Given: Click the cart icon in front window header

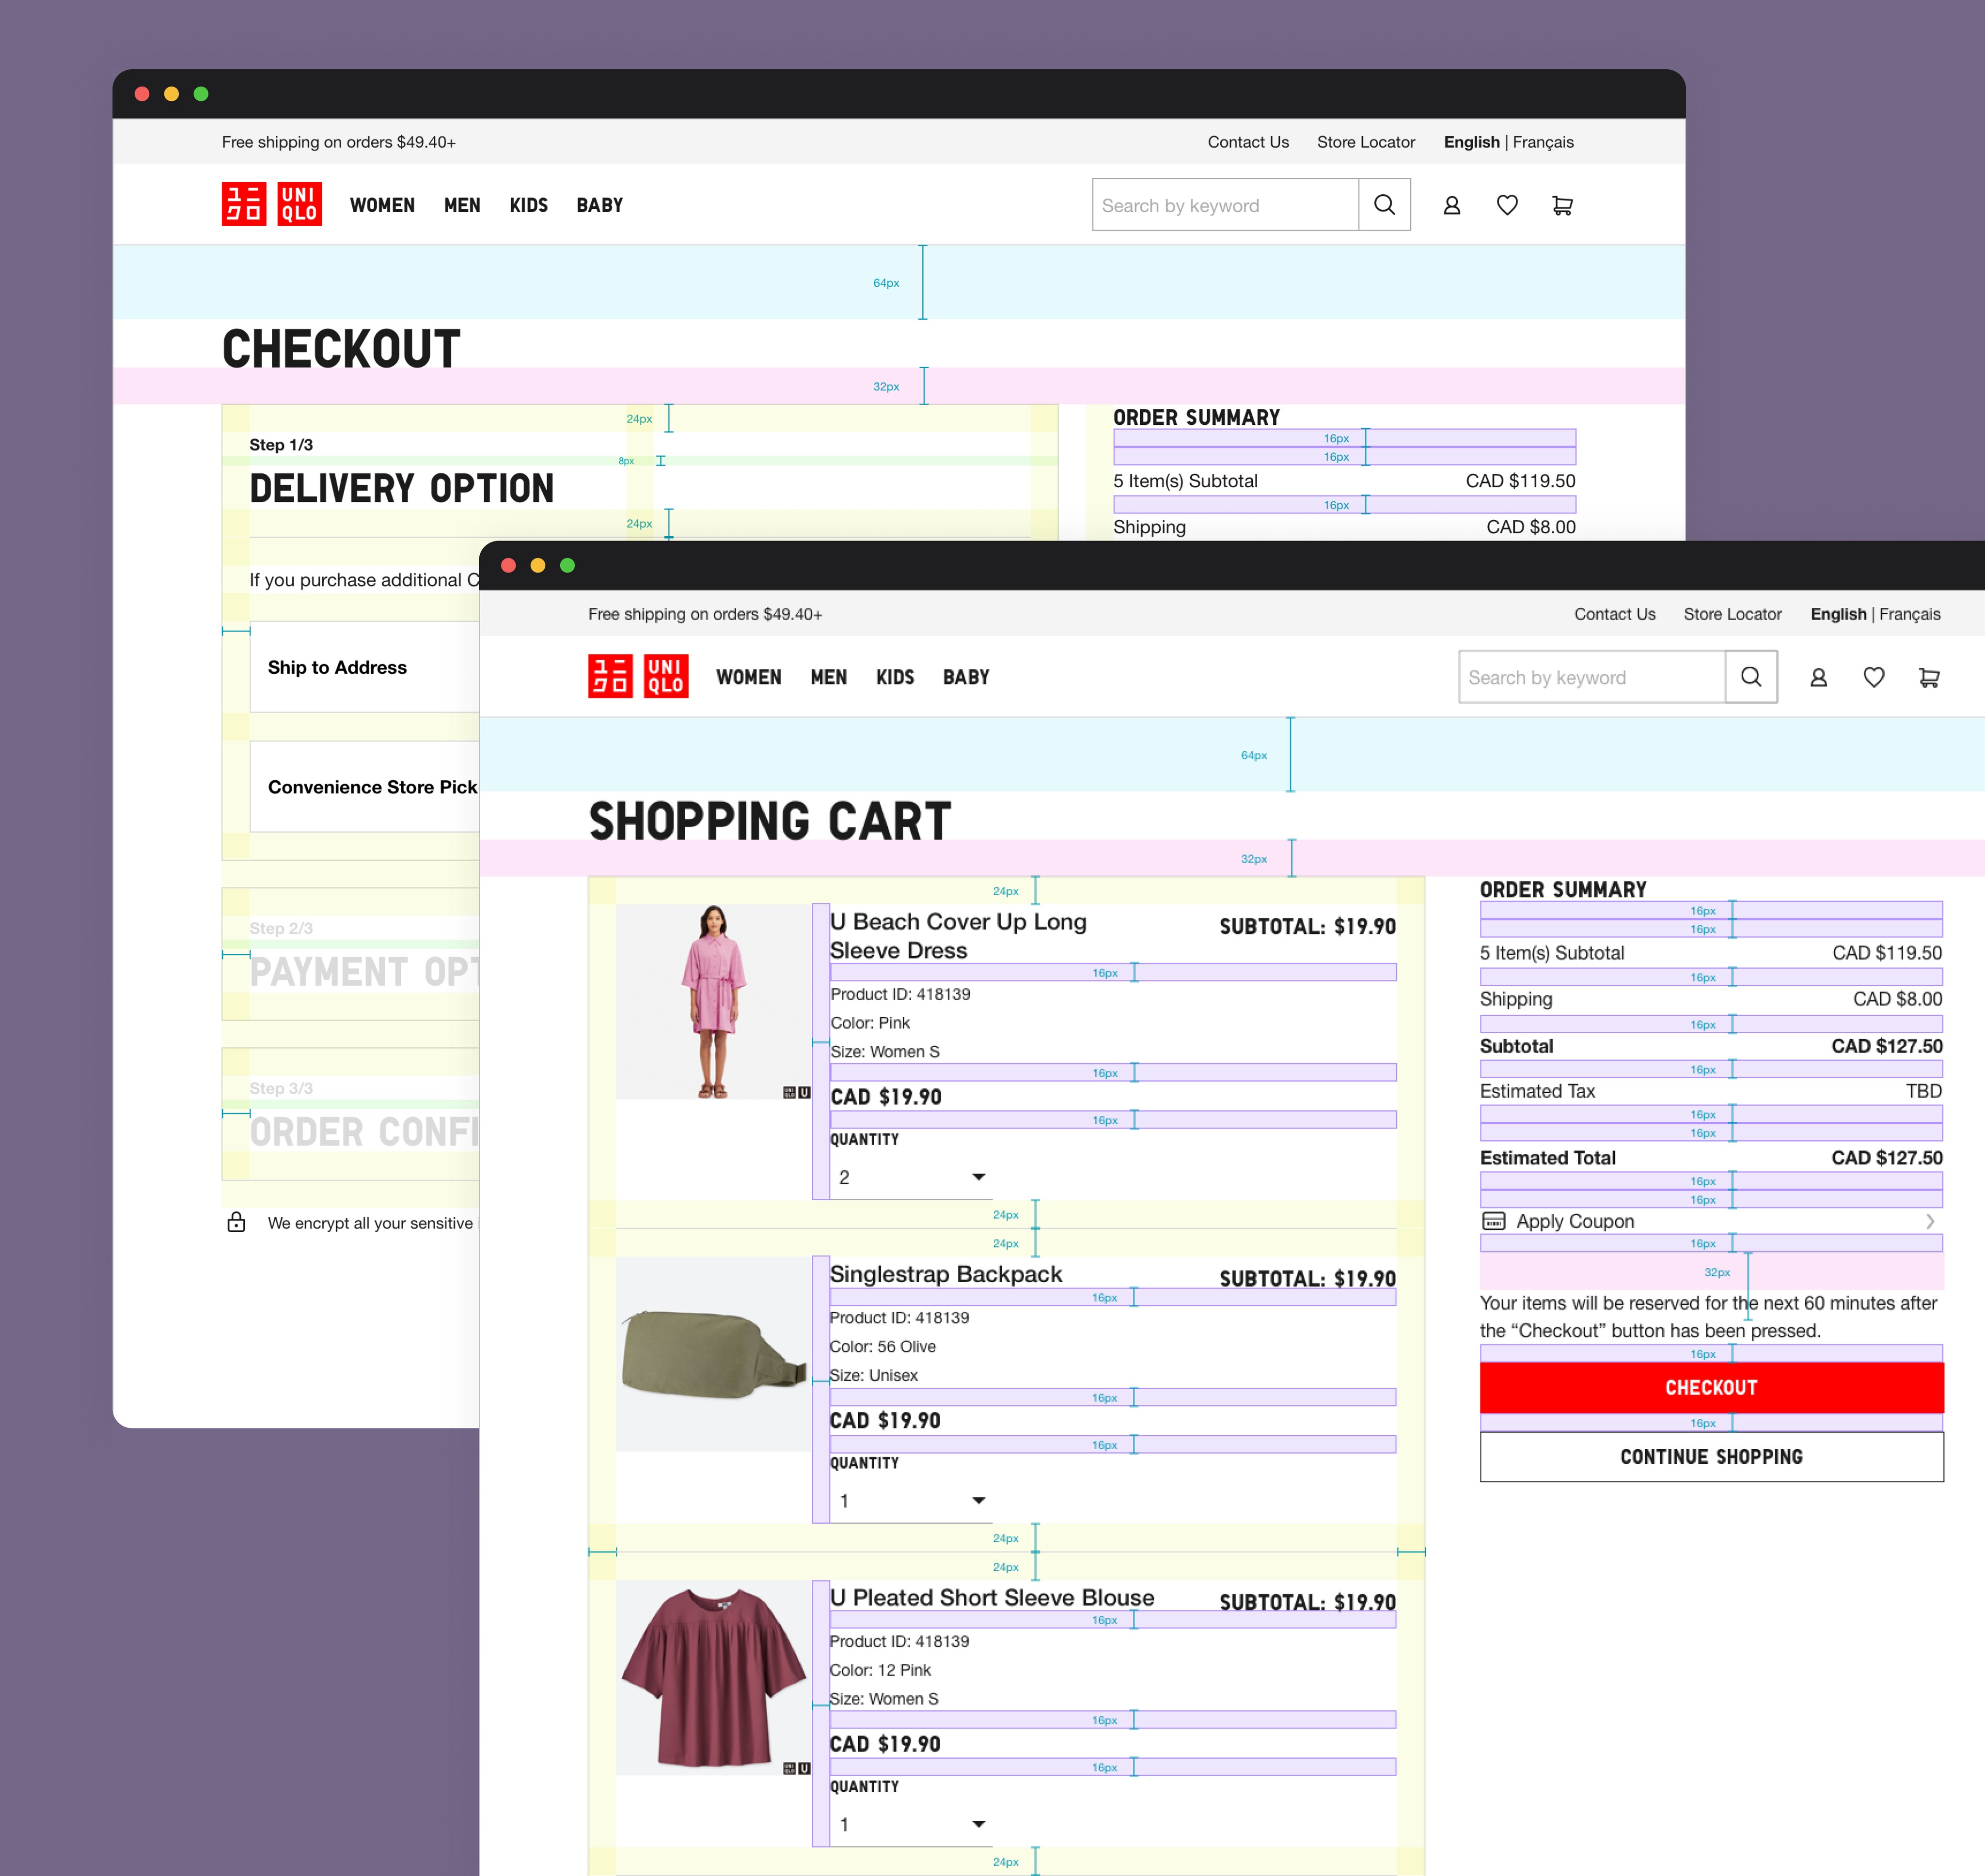Looking at the screenshot, I should click(x=1929, y=677).
